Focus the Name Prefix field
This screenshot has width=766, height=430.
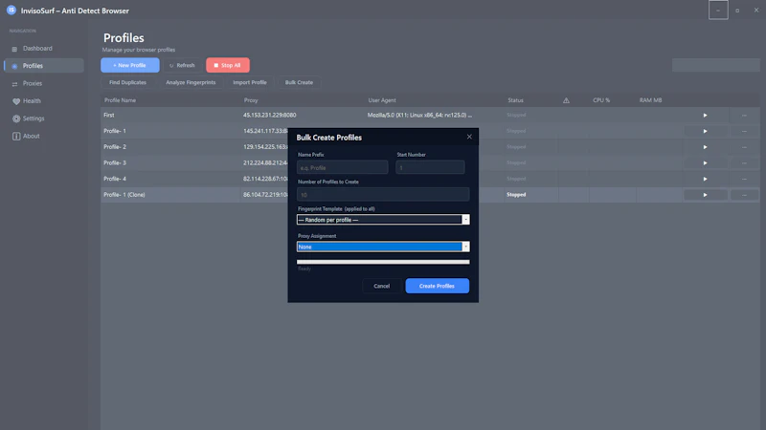coord(343,167)
